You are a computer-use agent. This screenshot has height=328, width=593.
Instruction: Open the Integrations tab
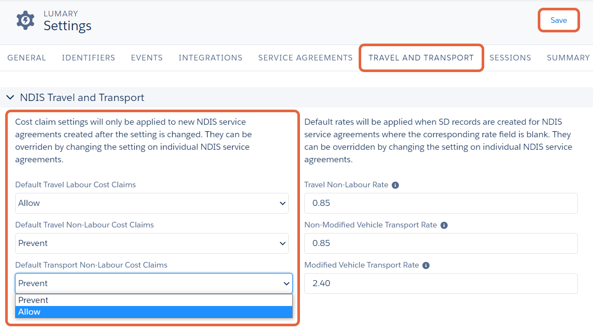point(211,58)
